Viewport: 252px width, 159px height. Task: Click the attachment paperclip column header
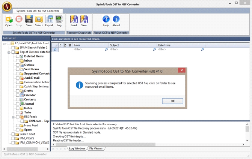pos(70,45)
